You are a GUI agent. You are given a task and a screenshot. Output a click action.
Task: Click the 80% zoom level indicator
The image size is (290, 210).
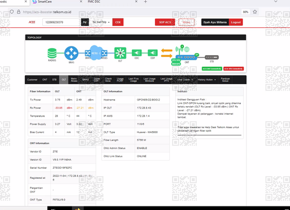245,12
